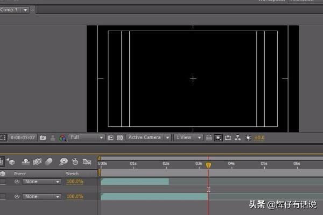Open the auto-keyframe stopwatch icon

75,162
